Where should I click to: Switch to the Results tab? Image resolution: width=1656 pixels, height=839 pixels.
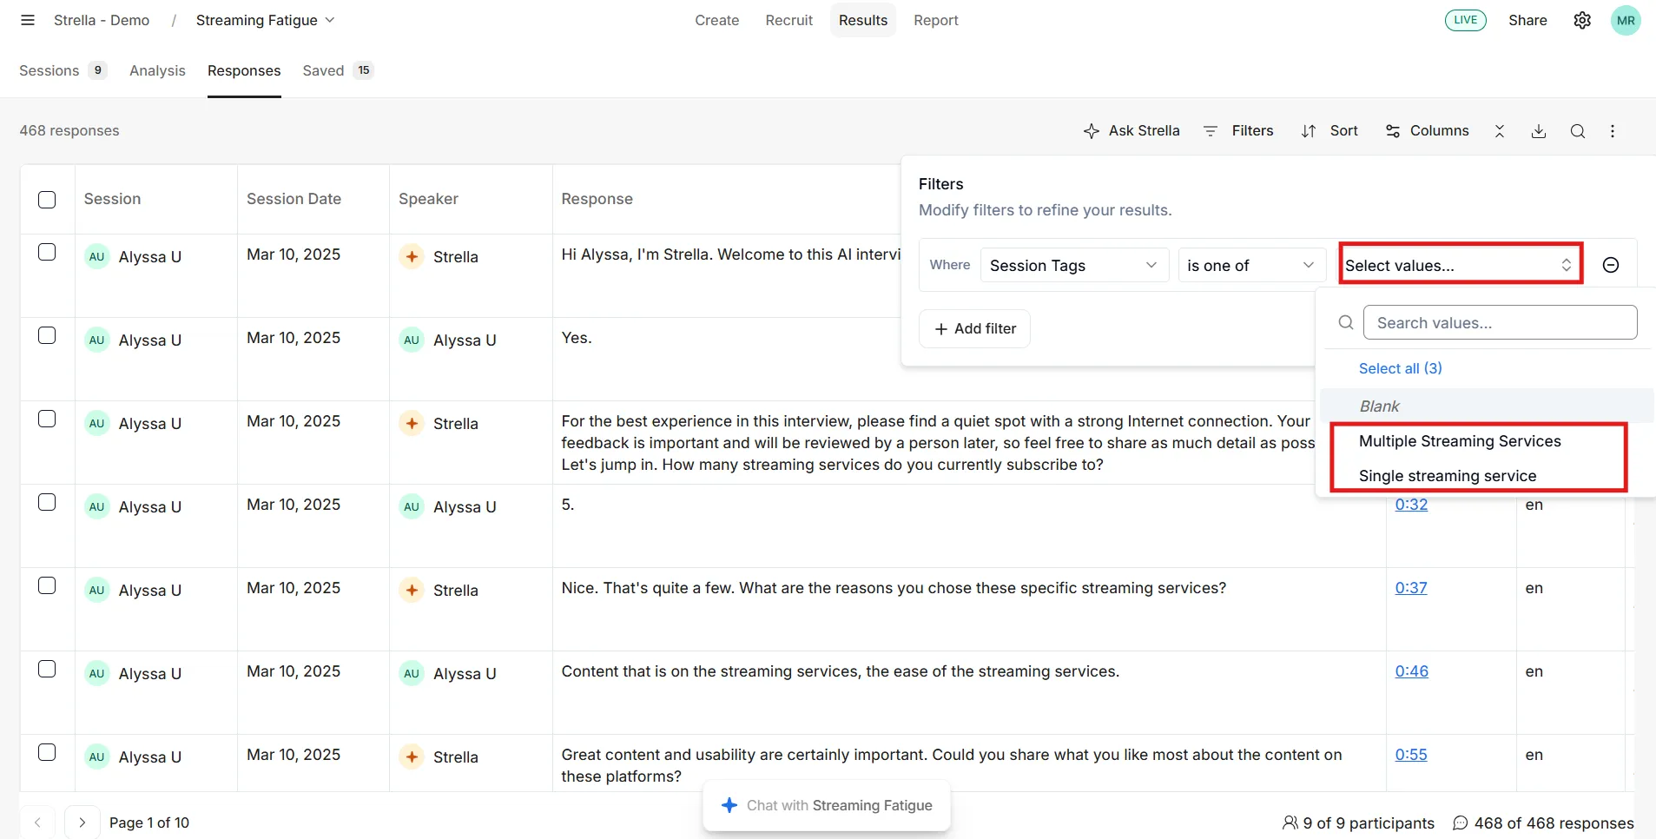tap(862, 20)
